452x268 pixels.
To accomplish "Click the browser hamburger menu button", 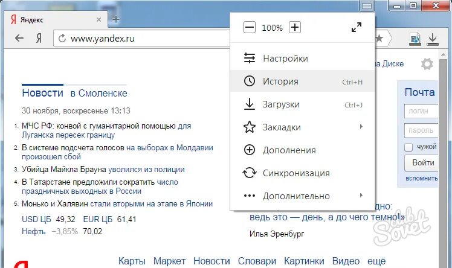I will pyautogui.click(x=367, y=6).
